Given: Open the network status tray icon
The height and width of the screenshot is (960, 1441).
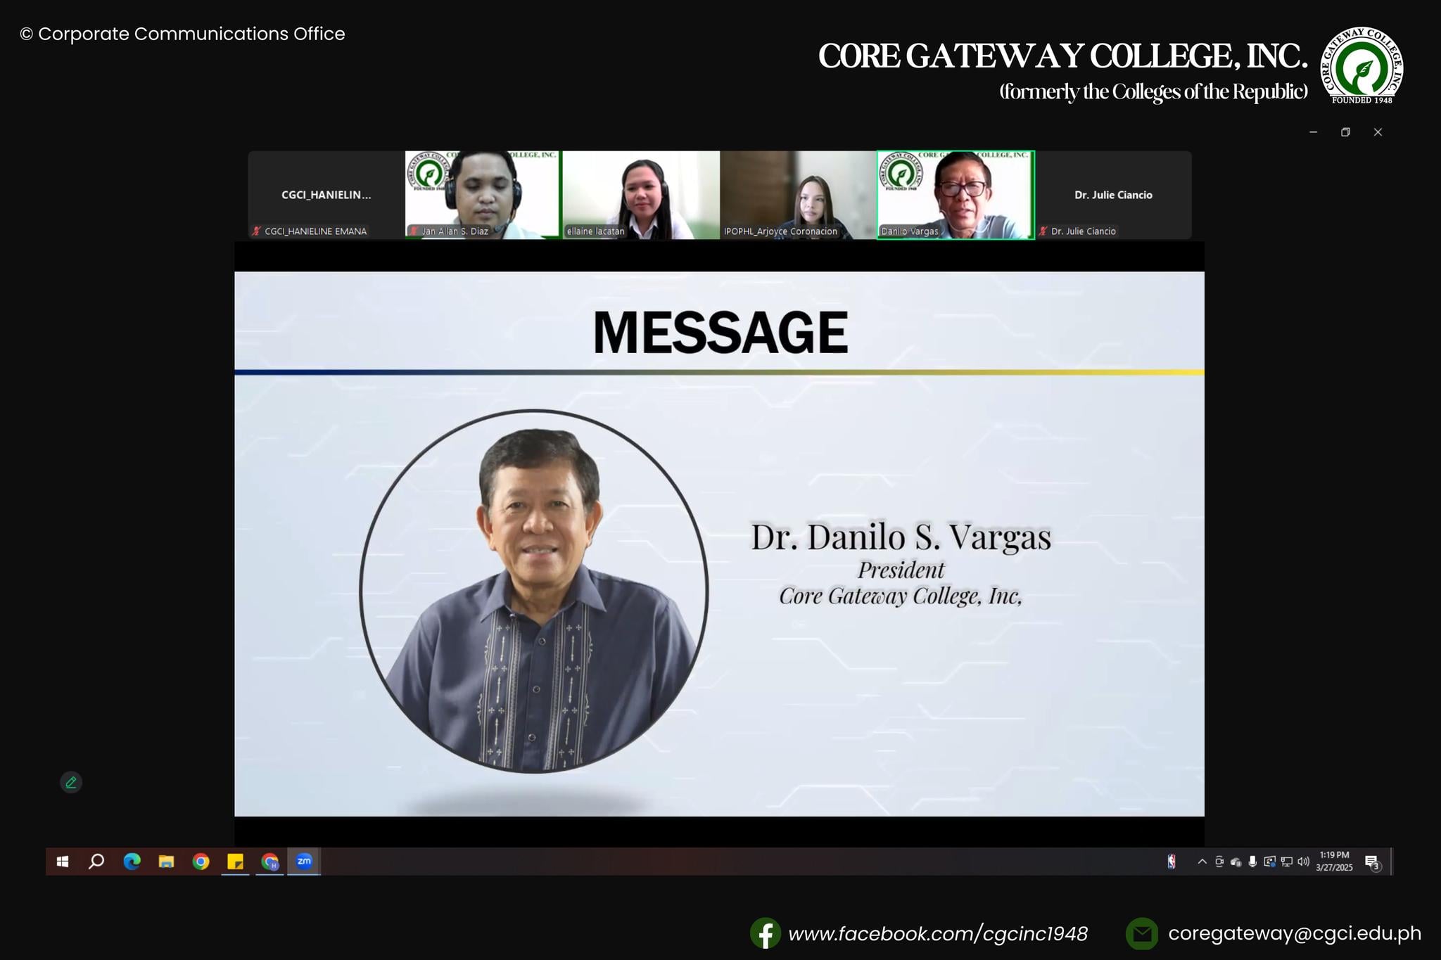Looking at the screenshot, I should 1287,862.
